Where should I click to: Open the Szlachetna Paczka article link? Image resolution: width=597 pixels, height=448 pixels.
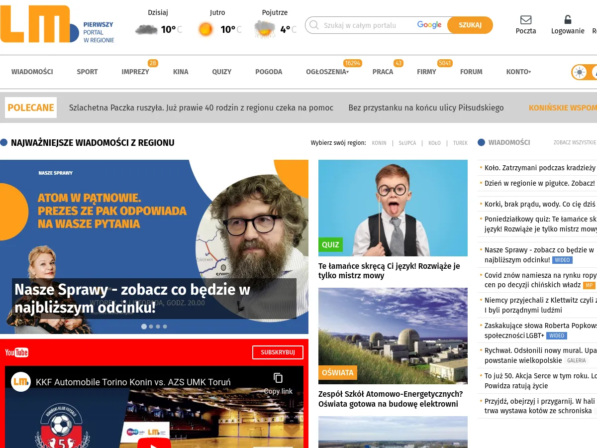(x=201, y=108)
